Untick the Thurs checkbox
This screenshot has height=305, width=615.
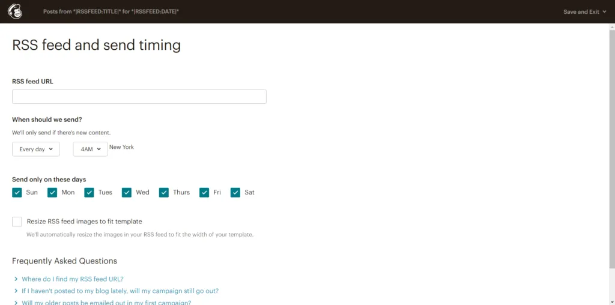pos(164,192)
